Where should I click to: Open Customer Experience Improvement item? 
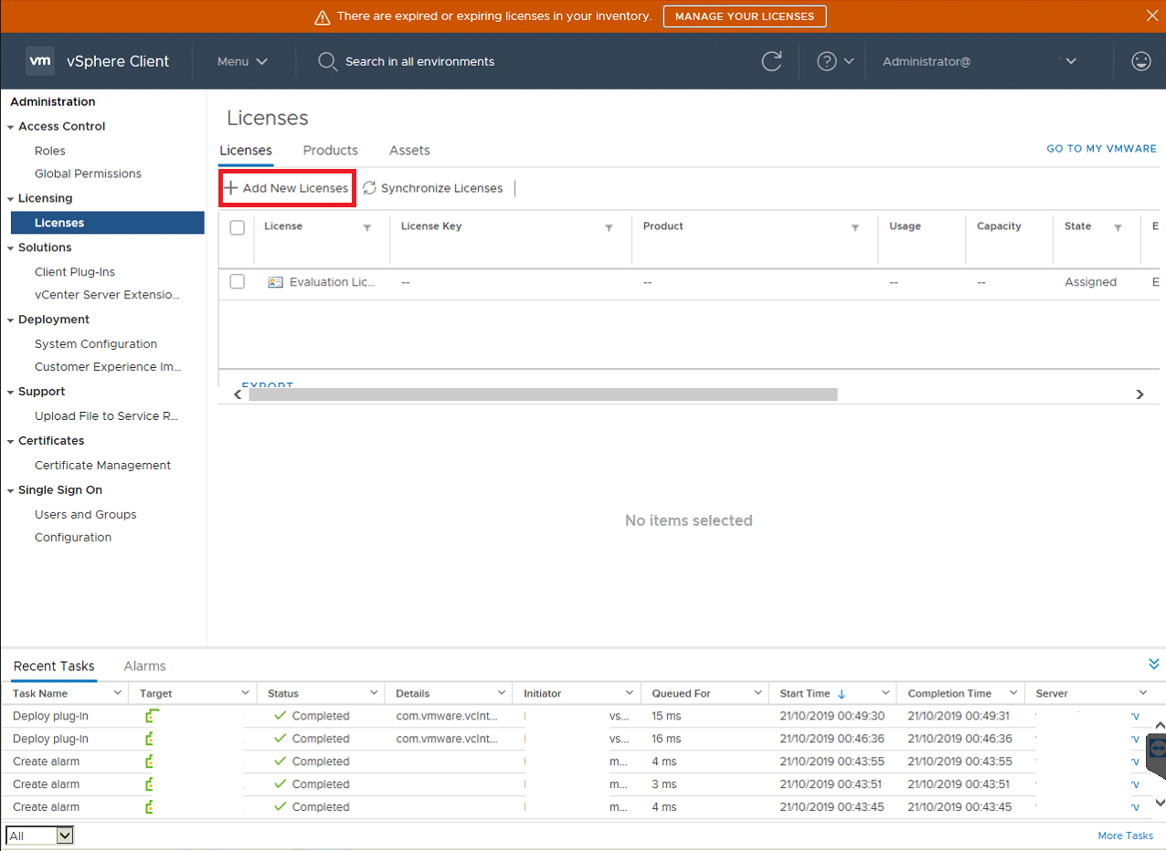pos(108,367)
